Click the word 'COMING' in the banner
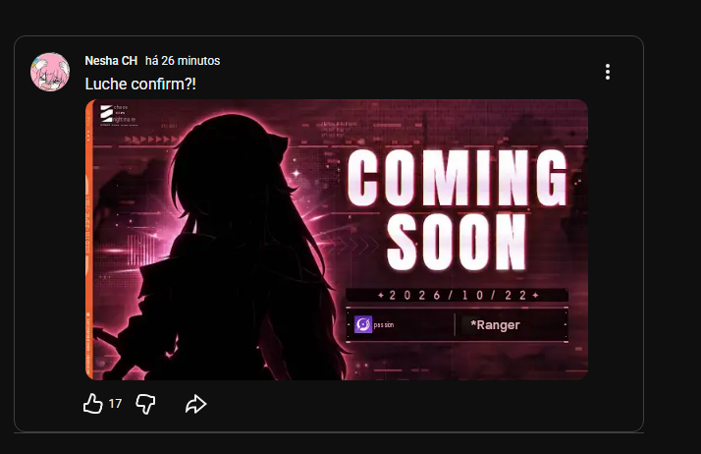Viewport: 701px width, 454px height. 457,178
